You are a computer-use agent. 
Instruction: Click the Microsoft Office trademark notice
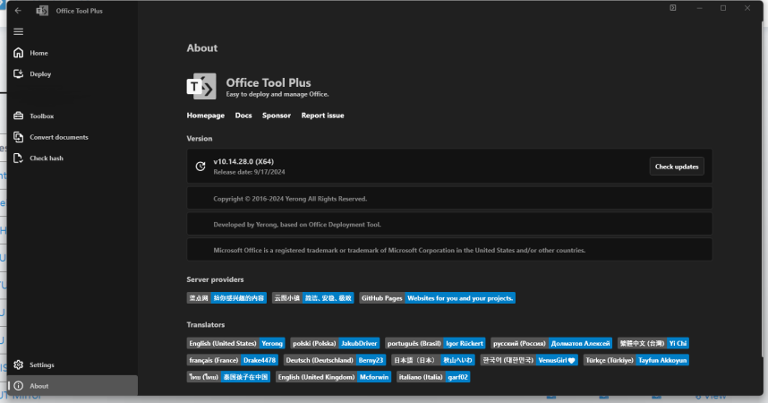coord(399,250)
